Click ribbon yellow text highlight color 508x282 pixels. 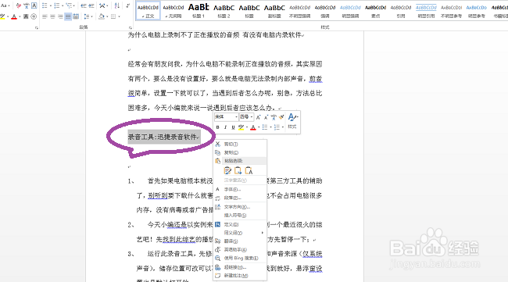coord(2,16)
